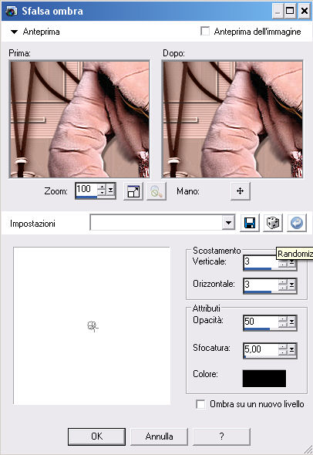Click the magnifier zoom icon beside Mano
This screenshot has width=313, height=455.
pyautogui.click(x=156, y=191)
